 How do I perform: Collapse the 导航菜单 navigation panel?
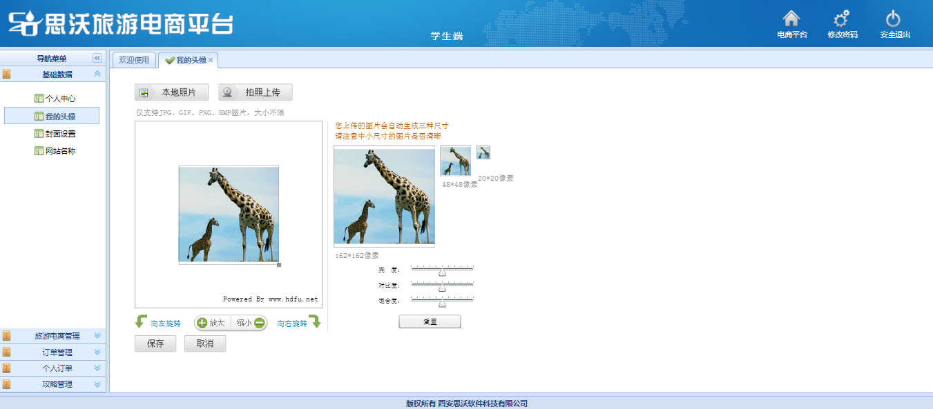point(97,59)
